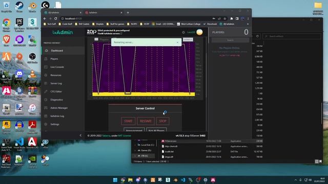
Task: Open Live Console in the sidebar
Action: (63, 67)
